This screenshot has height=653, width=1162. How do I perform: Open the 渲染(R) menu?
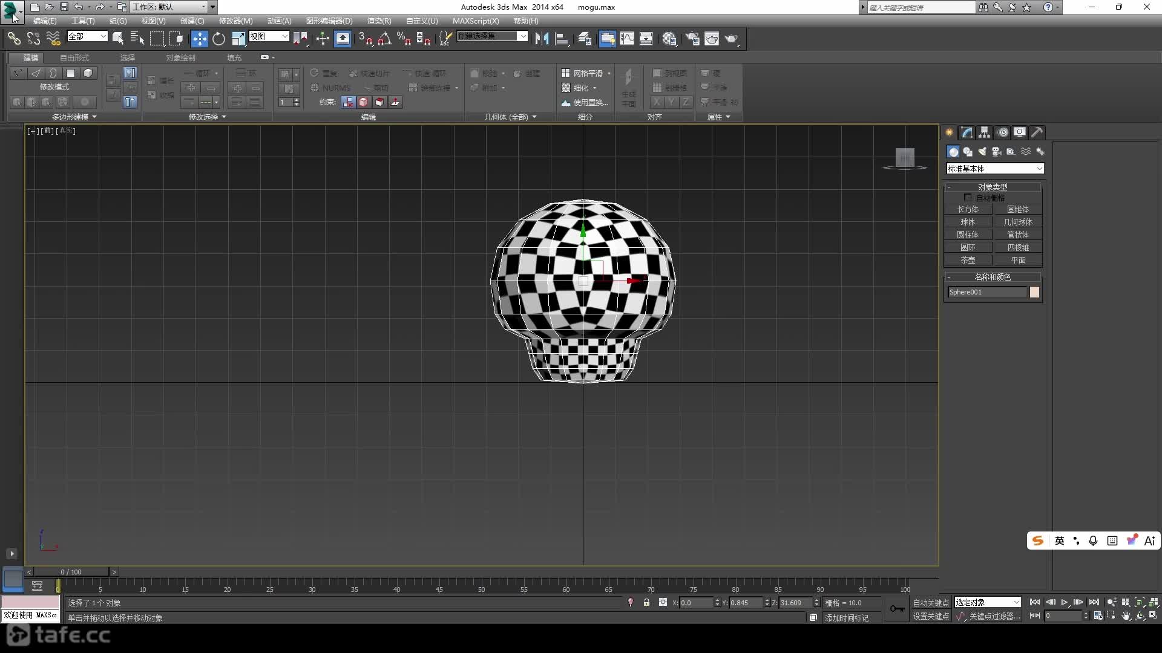tap(379, 21)
